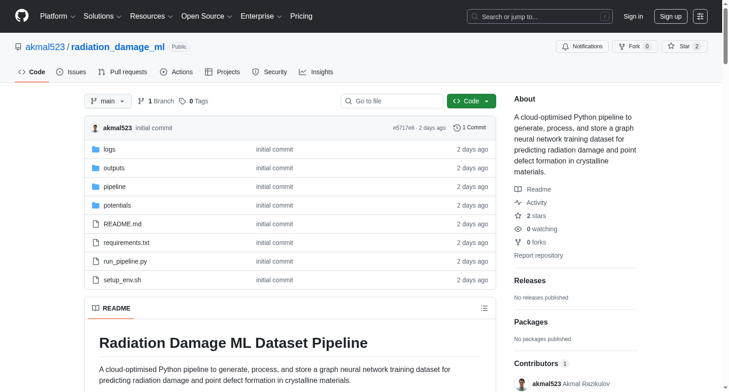Viewport: 729px width, 392px height.
Task: Click the logs folder icon
Action: point(96,149)
